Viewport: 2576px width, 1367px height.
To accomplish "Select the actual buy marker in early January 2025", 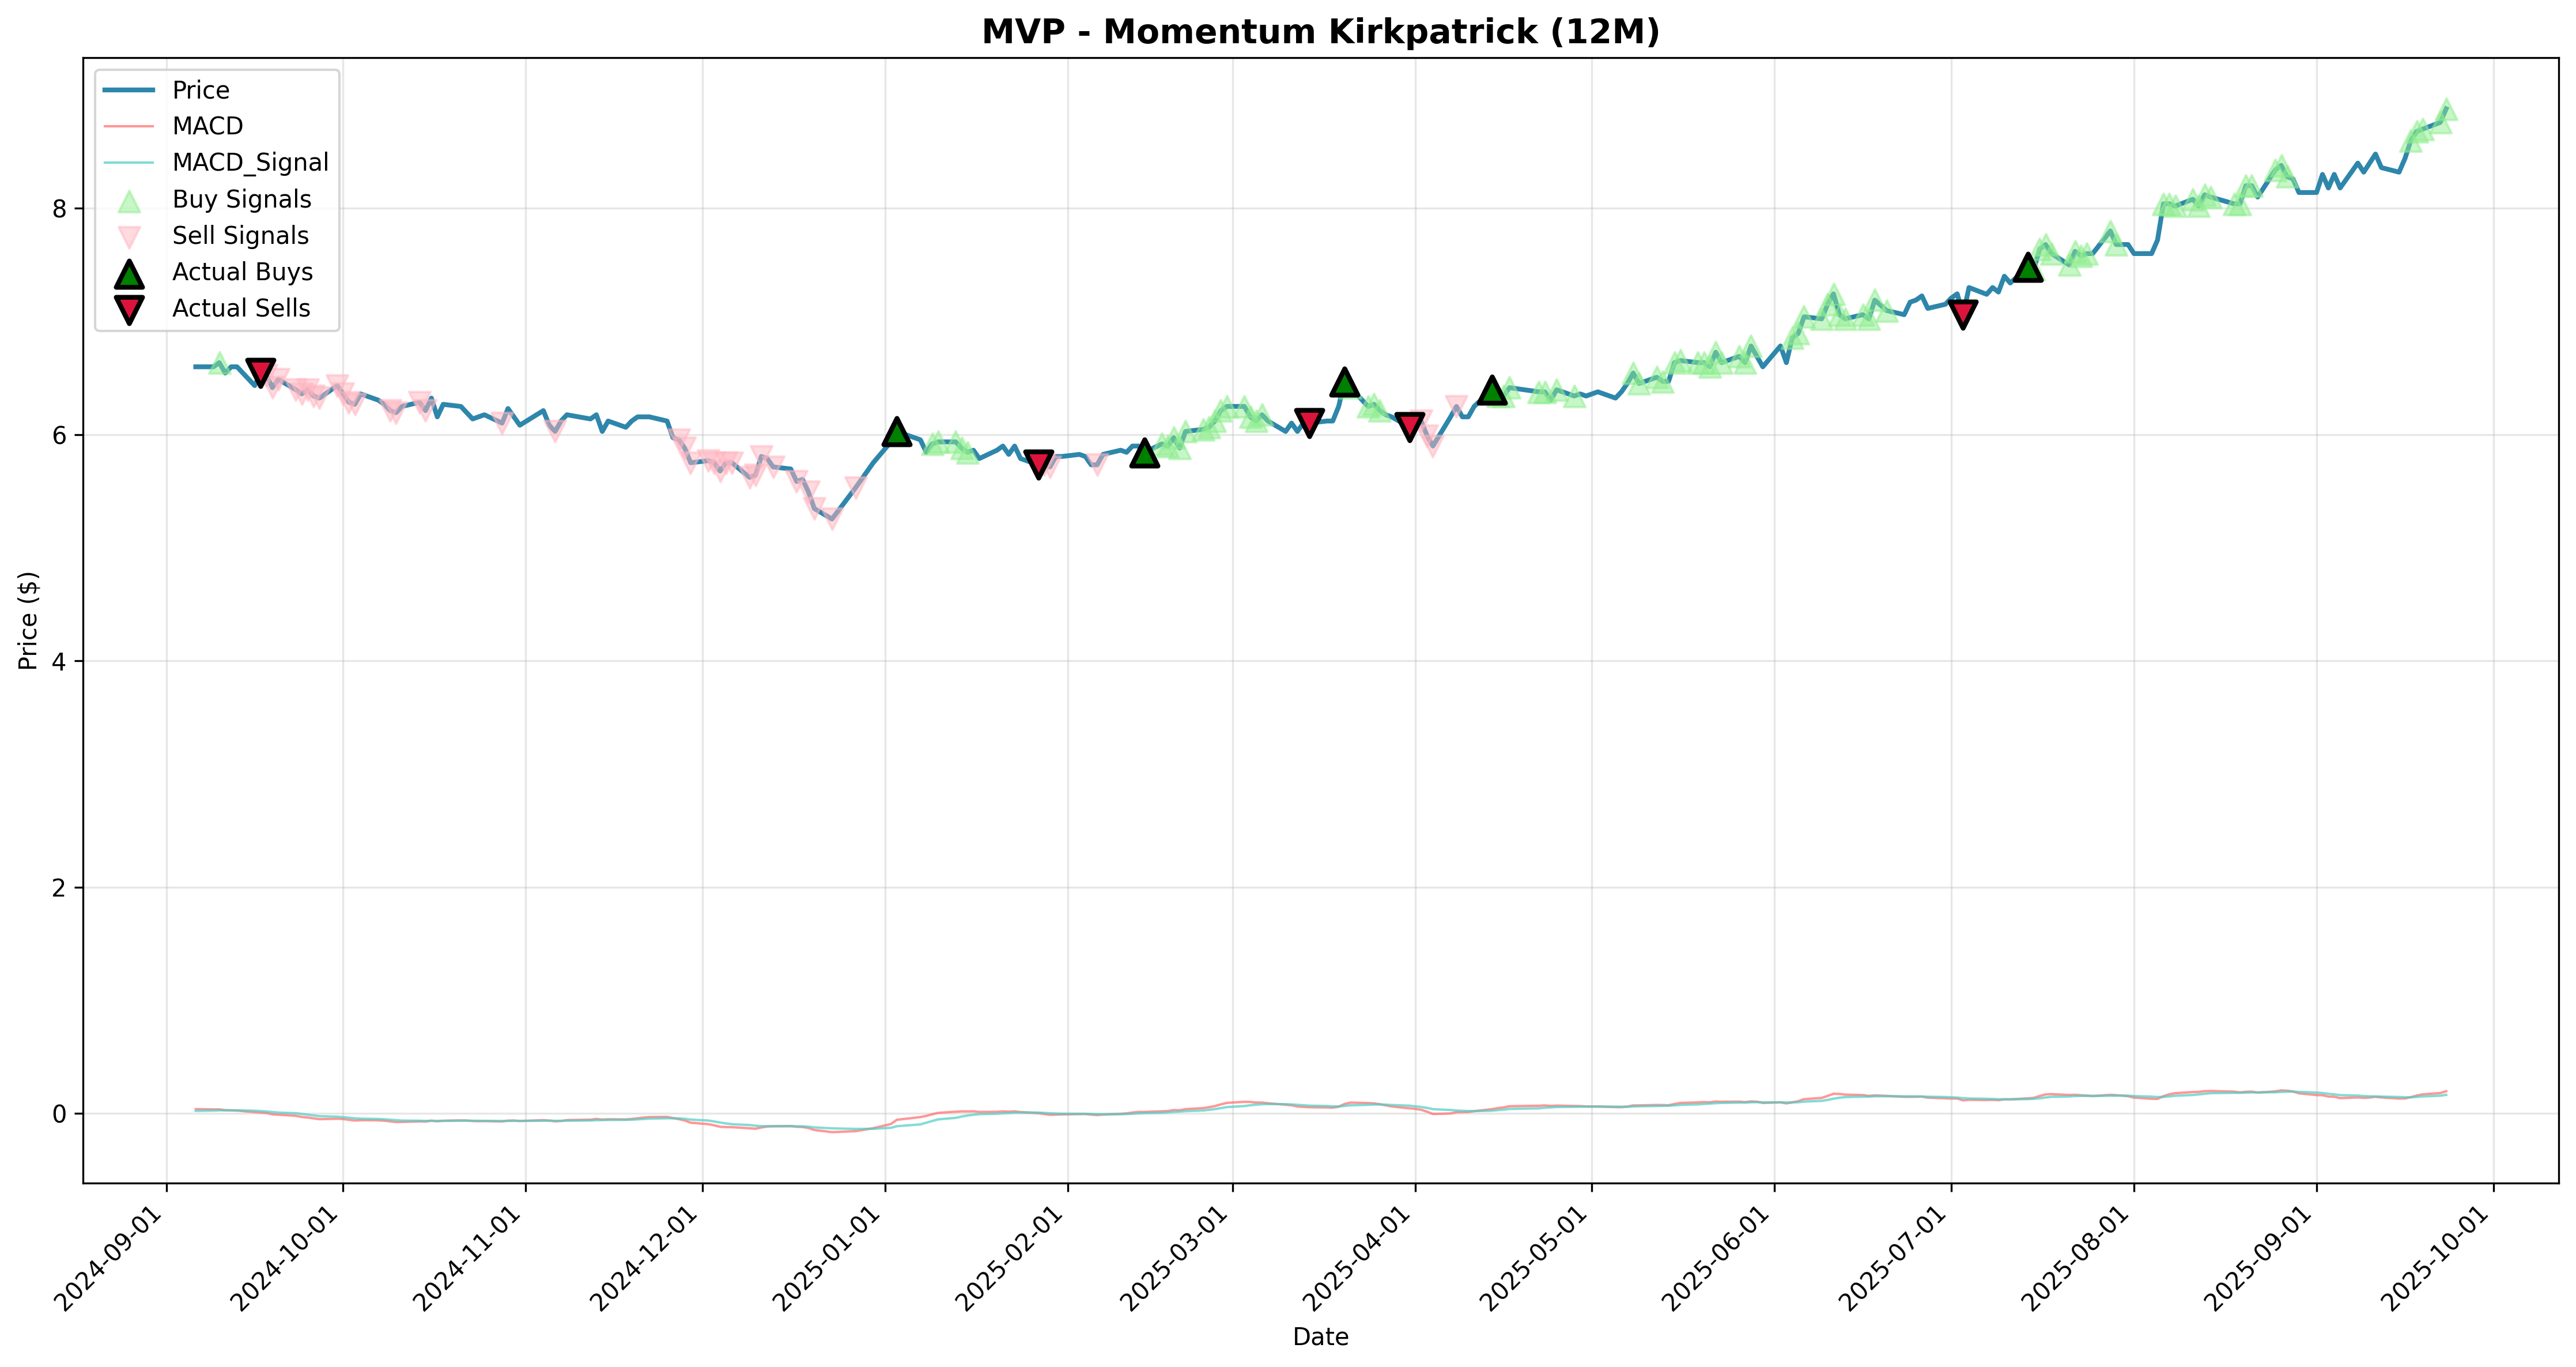I will [897, 431].
